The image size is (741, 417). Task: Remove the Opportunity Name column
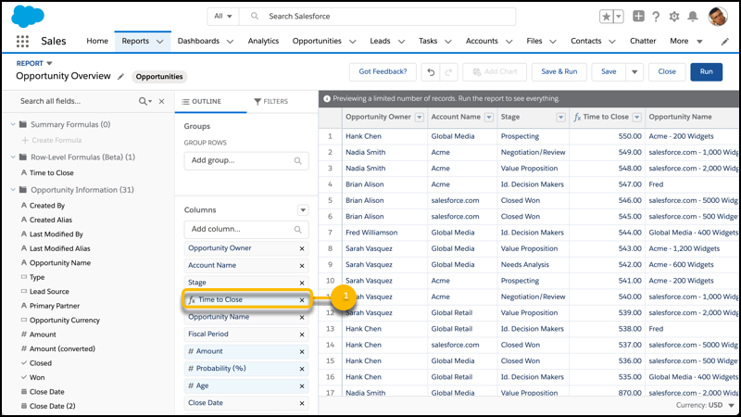pos(302,317)
